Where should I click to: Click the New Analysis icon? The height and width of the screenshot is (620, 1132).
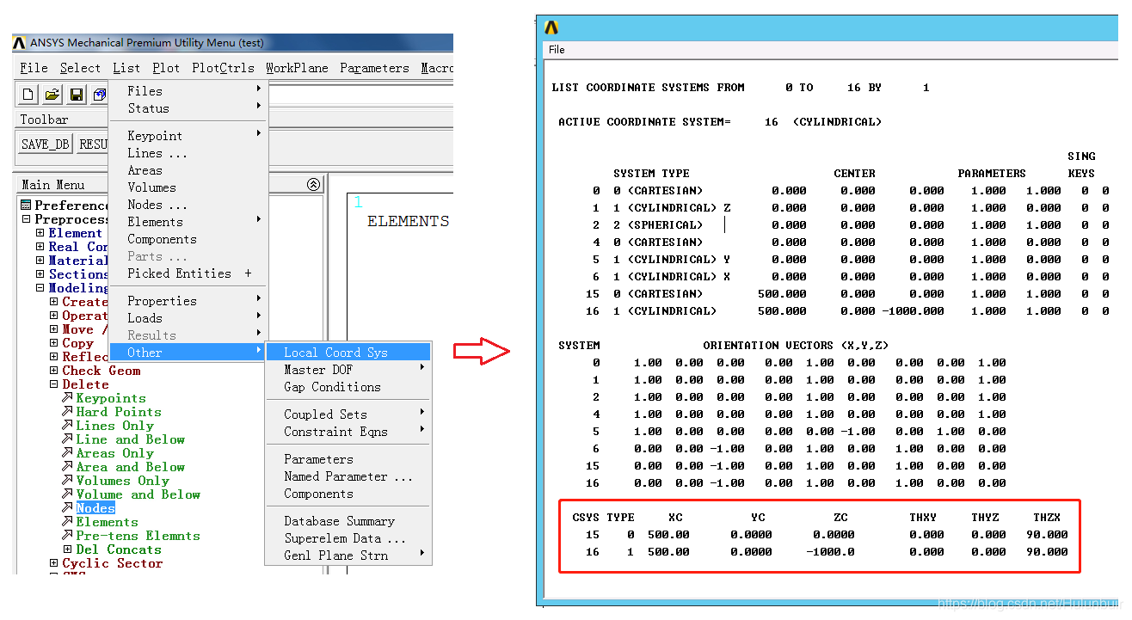coord(28,94)
